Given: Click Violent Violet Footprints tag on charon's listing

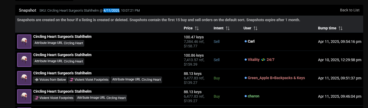Looking at the screenshot, I should tap(54, 98).
